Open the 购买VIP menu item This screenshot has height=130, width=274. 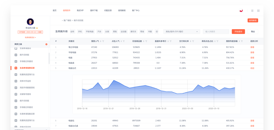[80, 11]
